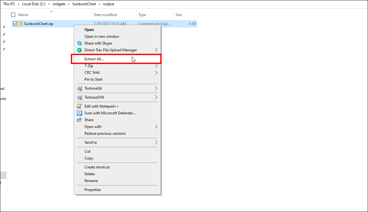The image size is (368, 212).
Task: Navigate to This PC in breadcrumb
Action: point(9,4)
